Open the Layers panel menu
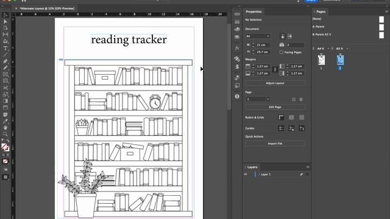Viewport: 390px width, 219px height. pos(308,167)
